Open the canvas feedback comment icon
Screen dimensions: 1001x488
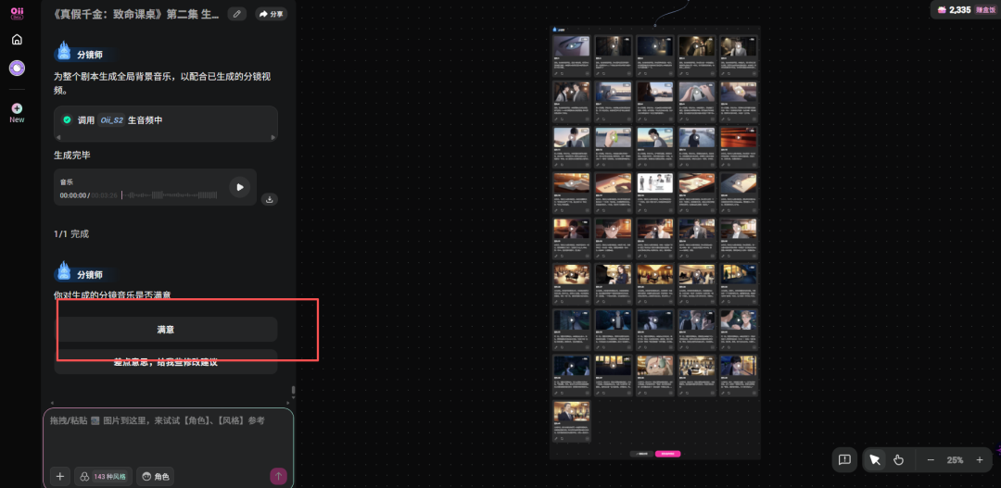click(x=844, y=460)
